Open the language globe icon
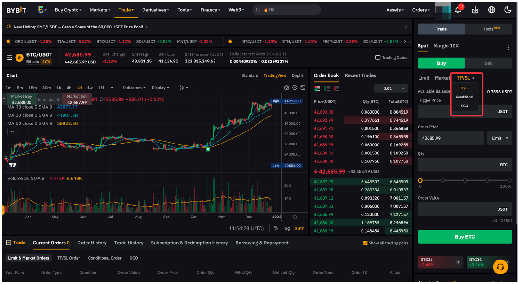The height and width of the screenshot is (284, 519). tap(491, 10)
